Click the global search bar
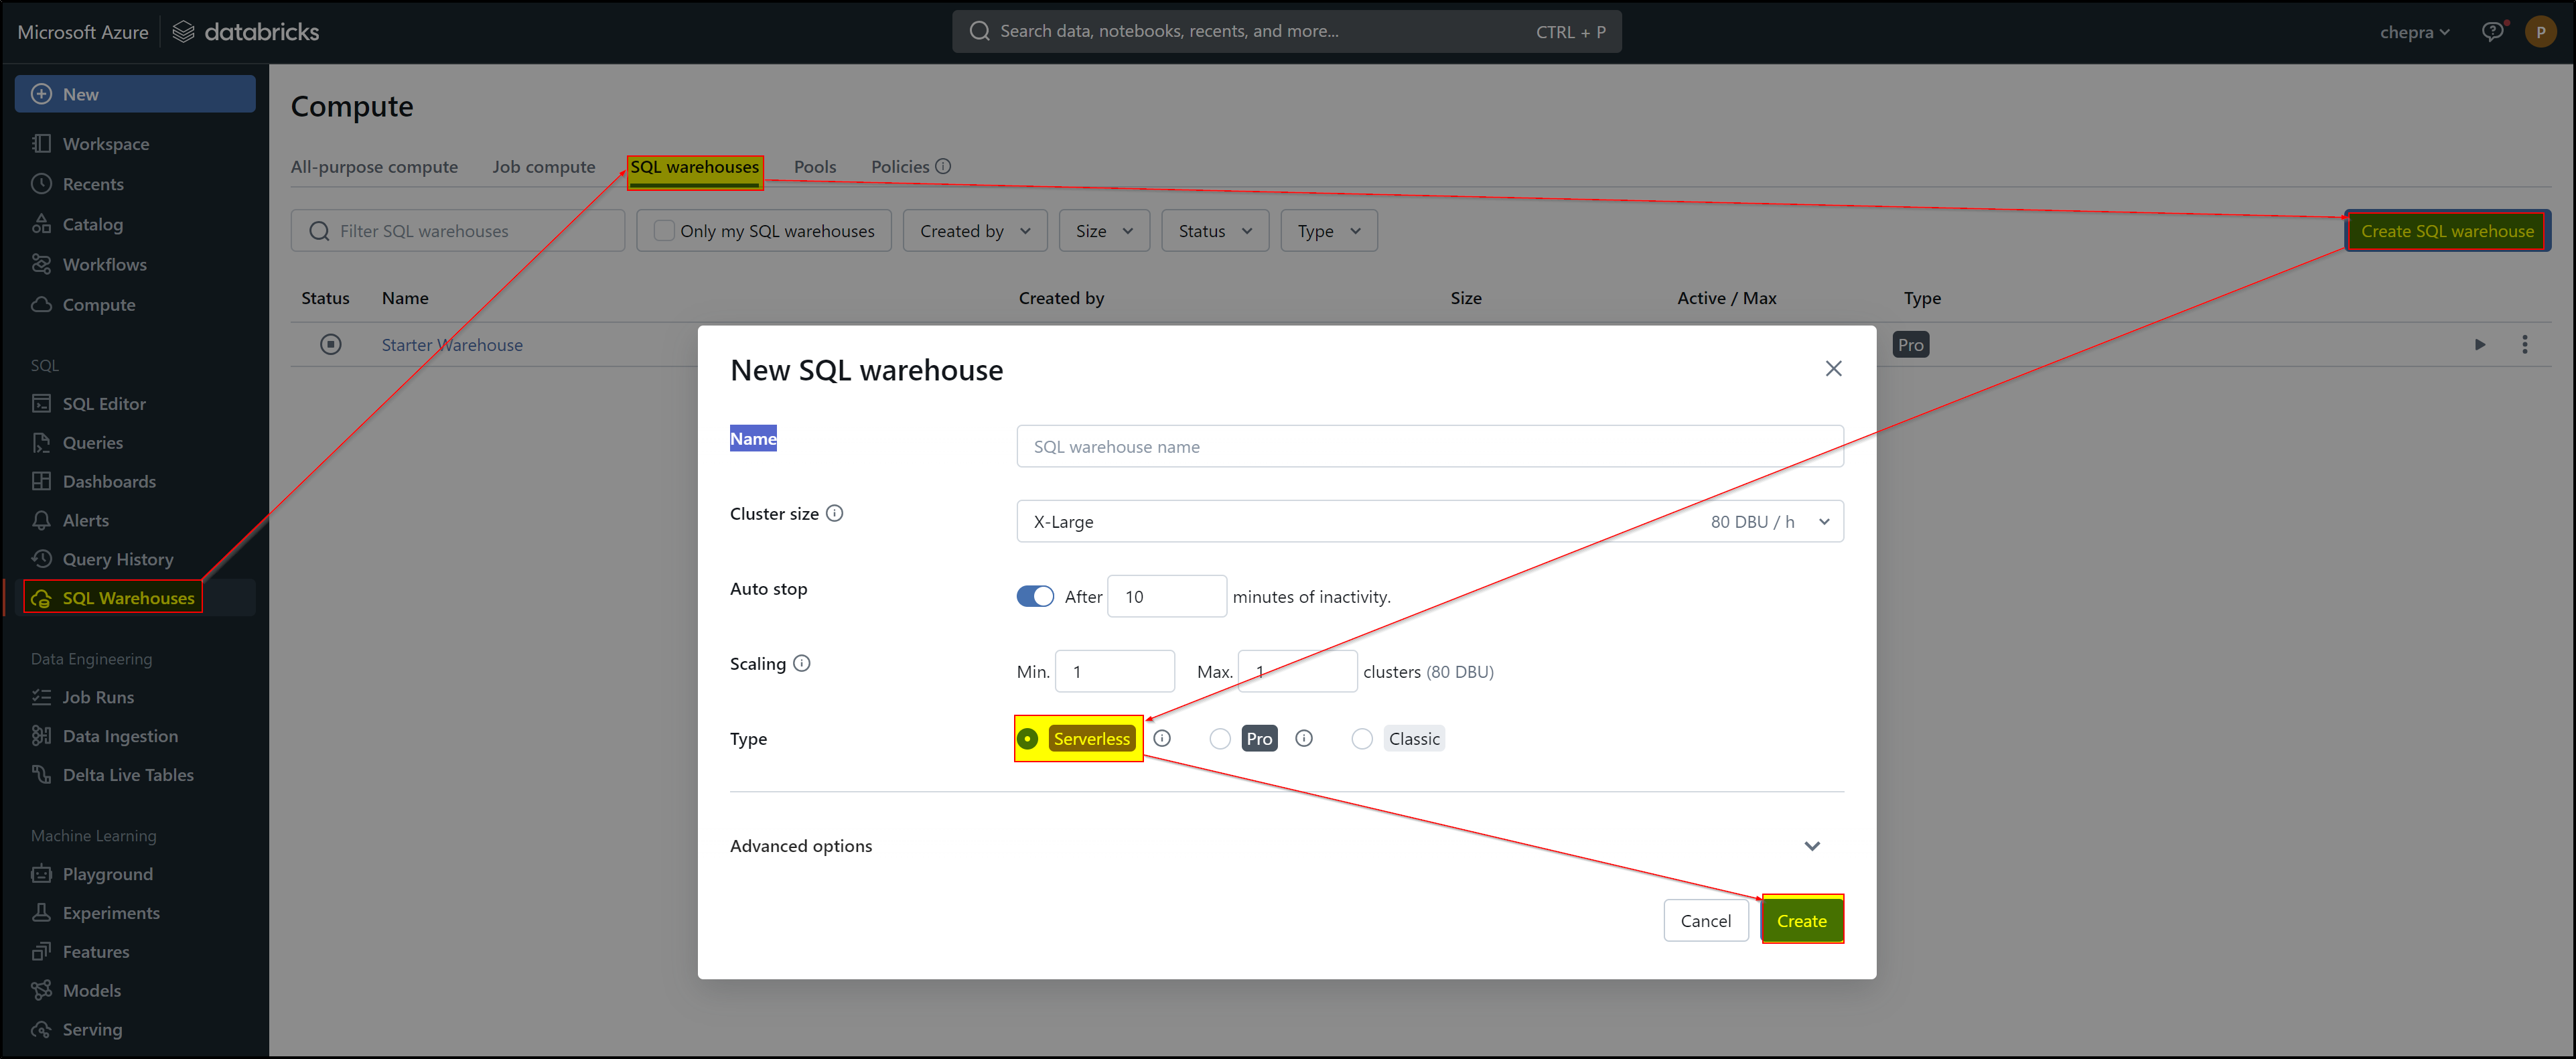 point(1287,31)
